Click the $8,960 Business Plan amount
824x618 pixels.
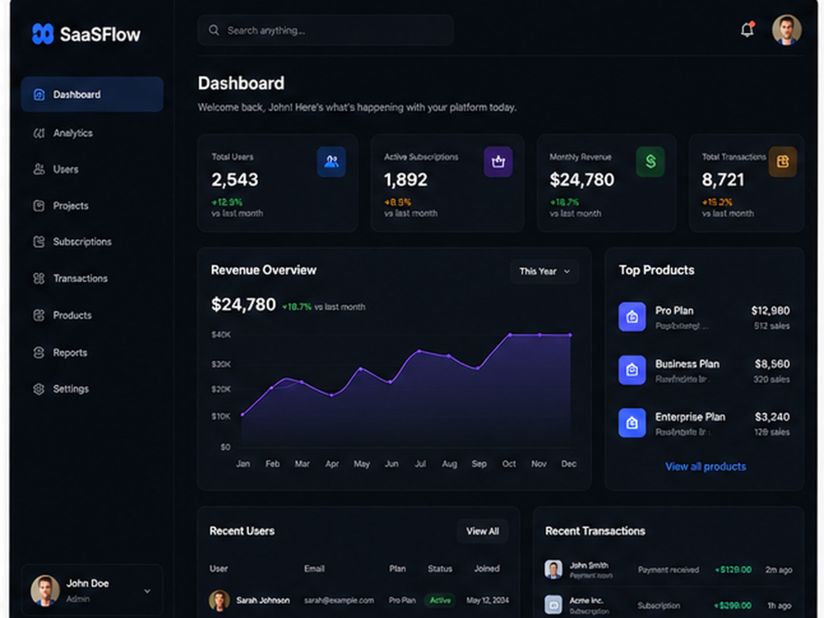coord(772,364)
